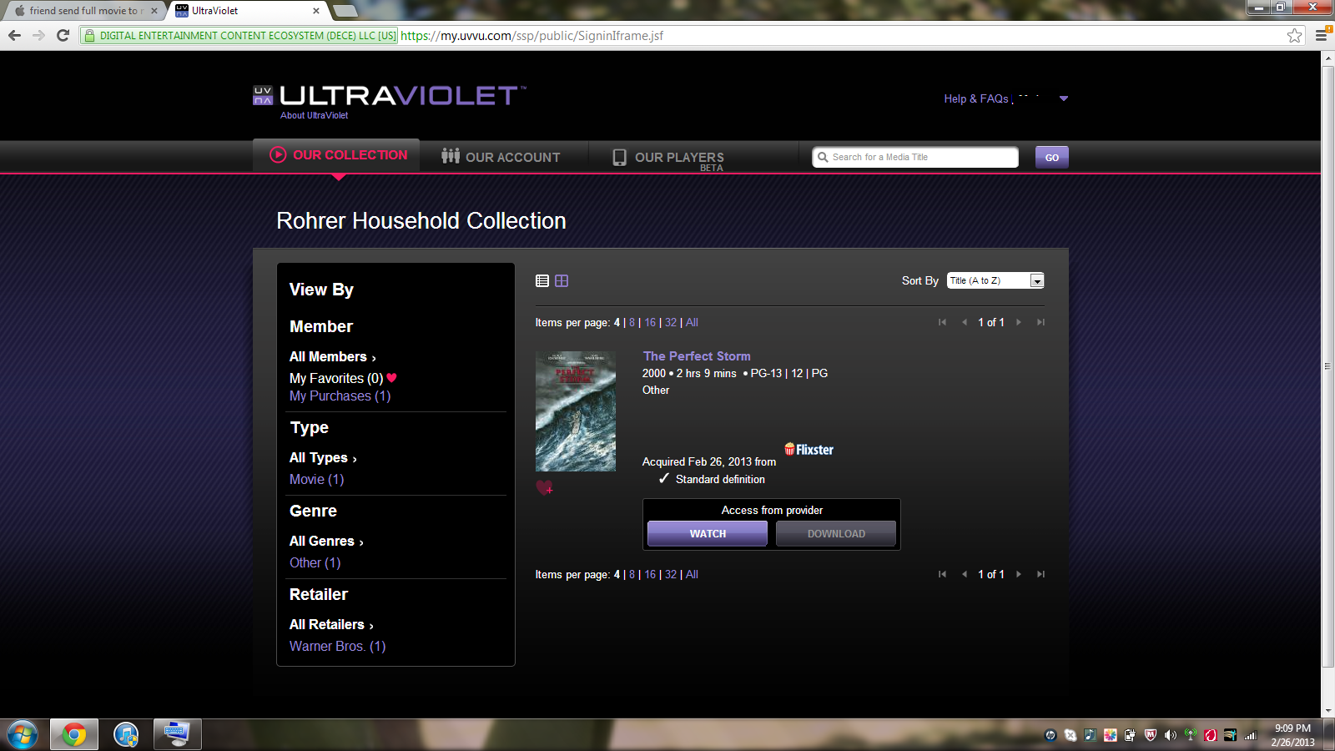Screen dimensions: 1335x751
Task: Go to next page in top pager
Action: 1019,322
